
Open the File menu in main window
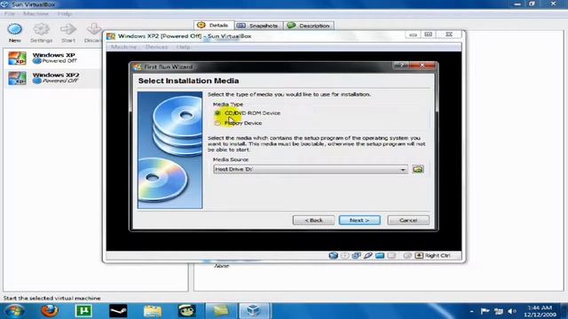click(x=10, y=14)
